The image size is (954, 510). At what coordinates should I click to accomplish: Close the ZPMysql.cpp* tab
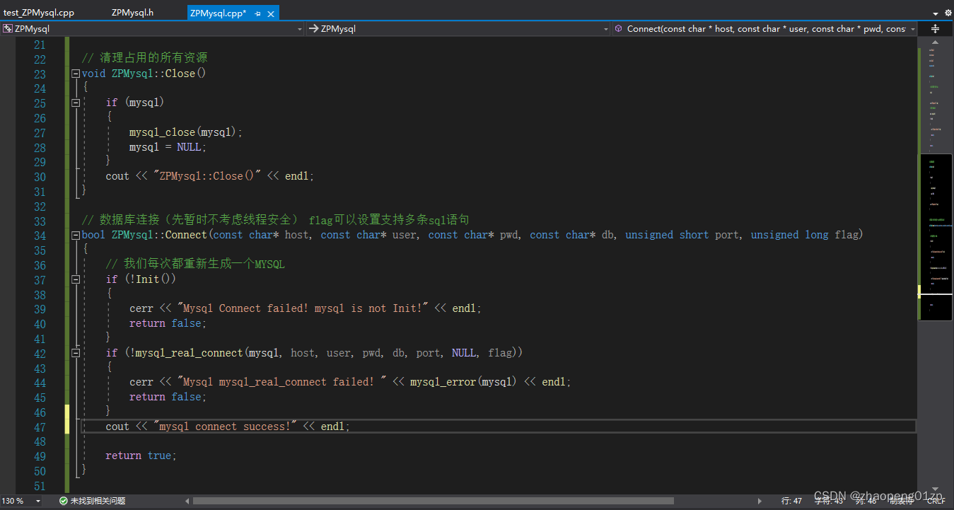point(271,13)
